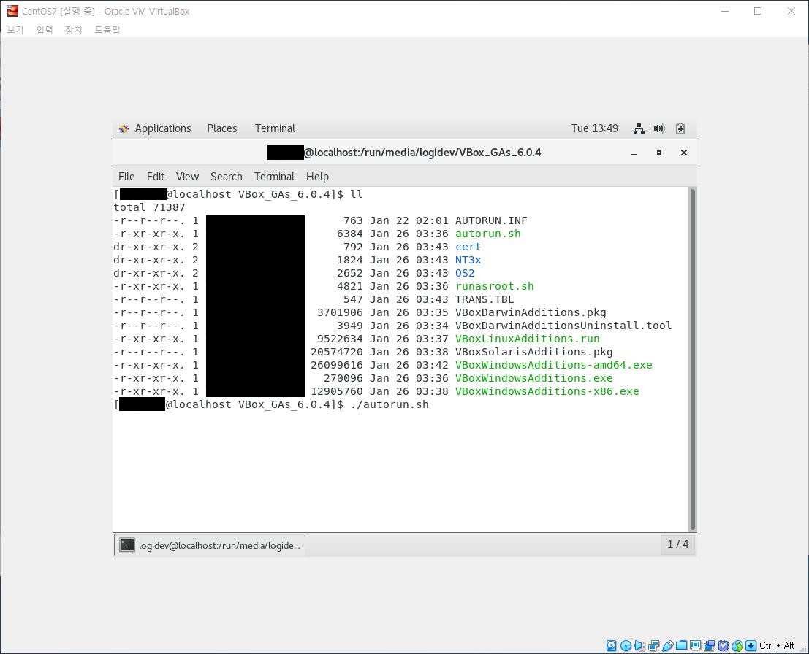Open the Places menu
The width and height of the screenshot is (809, 654).
(x=222, y=128)
